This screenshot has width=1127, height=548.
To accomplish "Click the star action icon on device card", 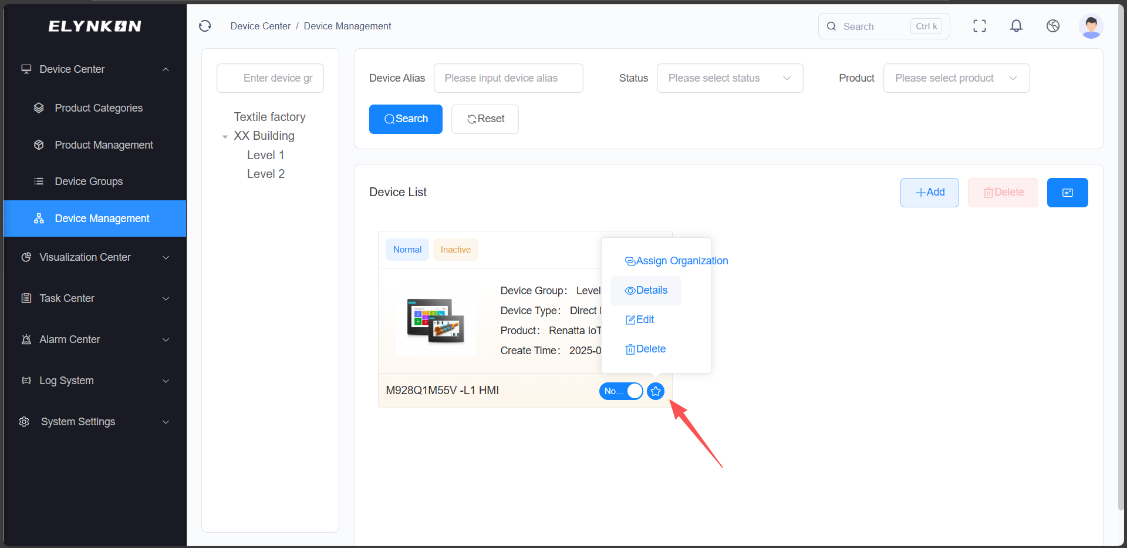I will point(656,391).
